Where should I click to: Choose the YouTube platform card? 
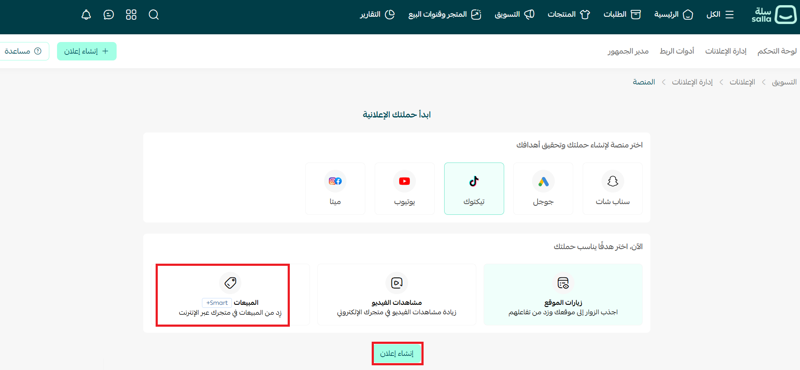click(x=404, y=189)
